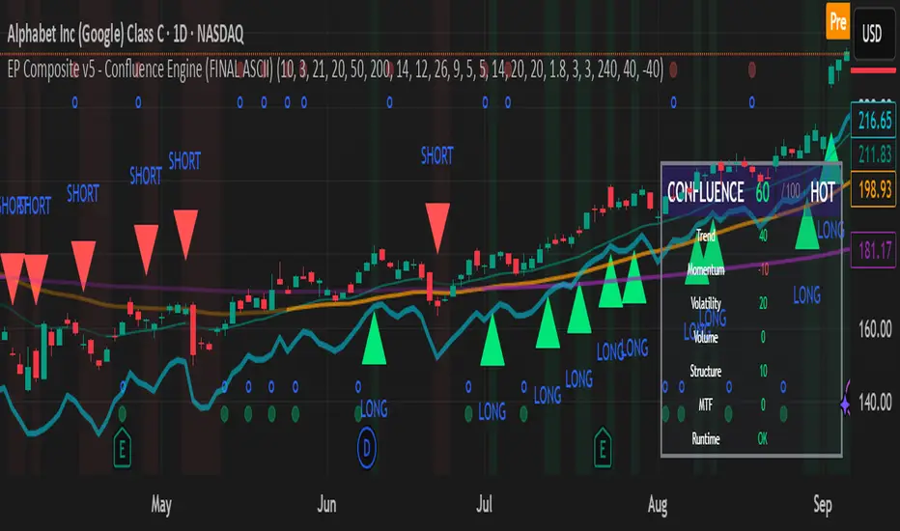Click the Sep label on time axis
The image size is (900, 531).
[822, 505]
